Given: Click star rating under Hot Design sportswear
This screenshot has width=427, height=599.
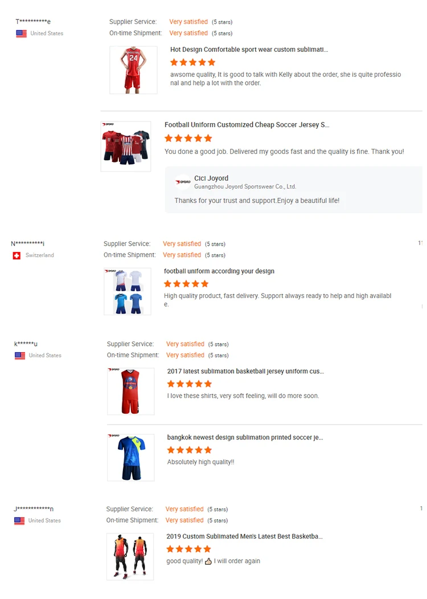Looking at the screenshot, I should pyautogui.click(x=192, y=62).
